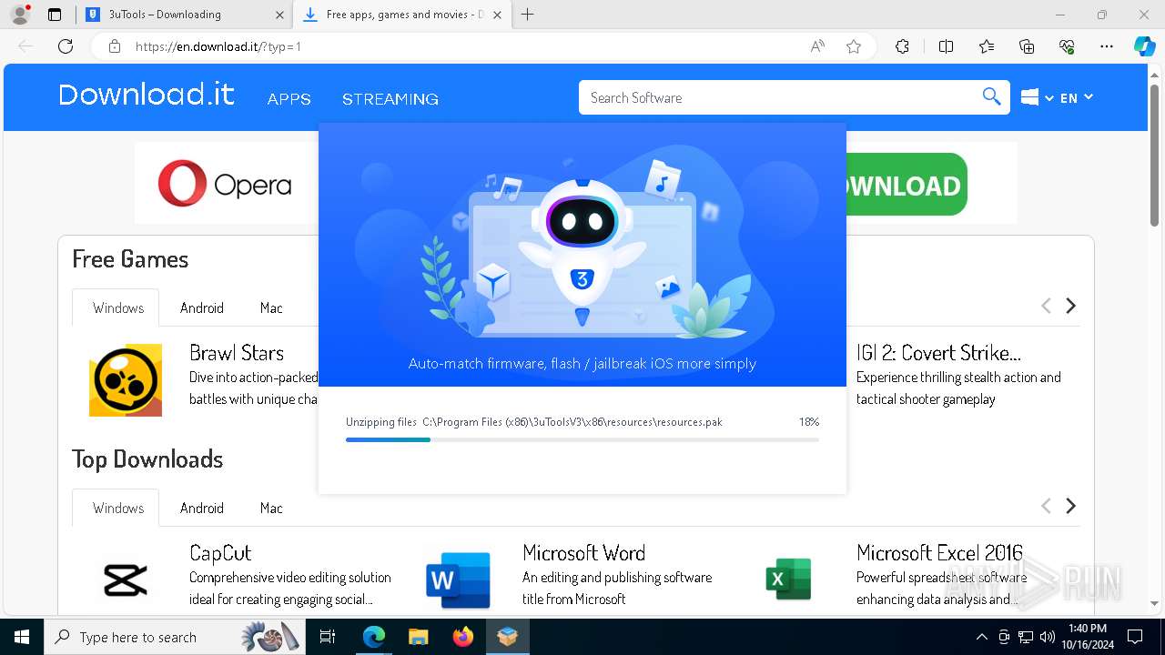Image resolution: width=1165 pixels, height=655 pixels.
Task: Open the APPS navigation menu
Action: tap(289, 98)
